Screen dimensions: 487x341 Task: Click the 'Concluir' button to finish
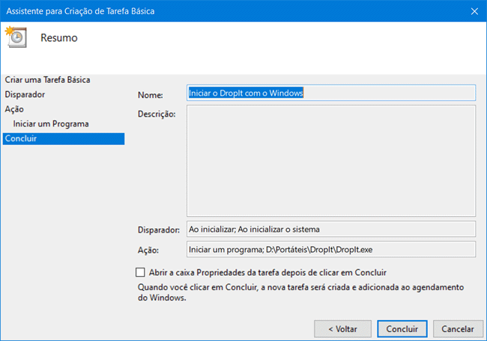(x=402, y=328)
